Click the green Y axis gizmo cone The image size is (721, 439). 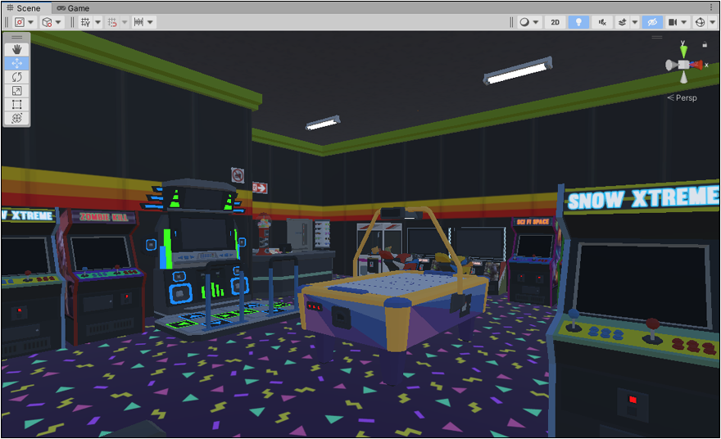pyautogui.click(x=683, y=51)
